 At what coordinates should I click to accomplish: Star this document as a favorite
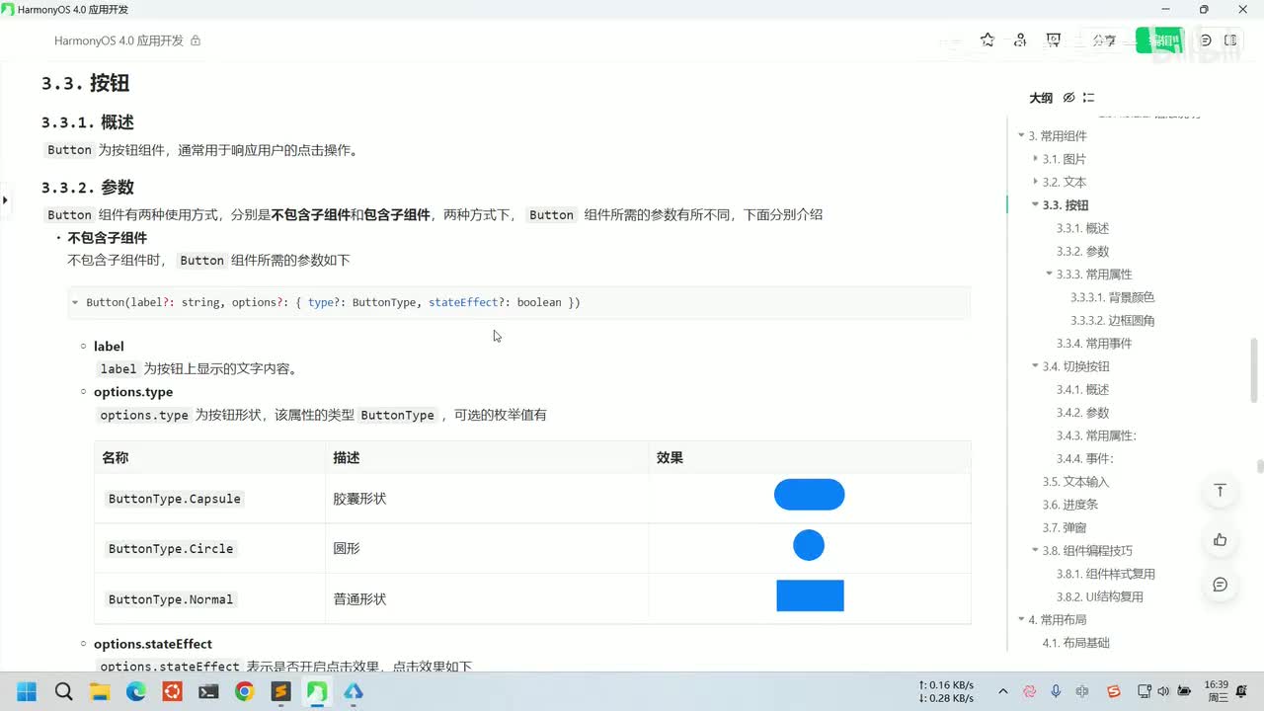click(987, 40)
